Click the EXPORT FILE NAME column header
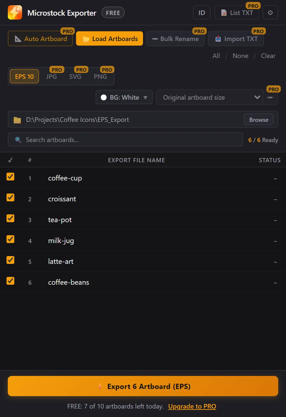The image size is (286, 417). pos(136,160)
